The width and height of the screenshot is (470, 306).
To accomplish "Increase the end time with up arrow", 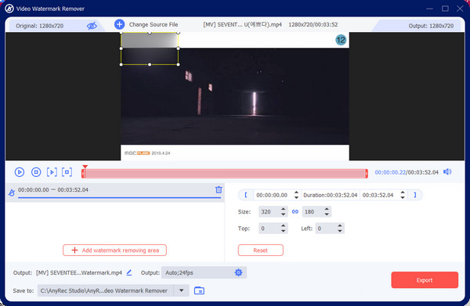I will click(x=403, y=193).
